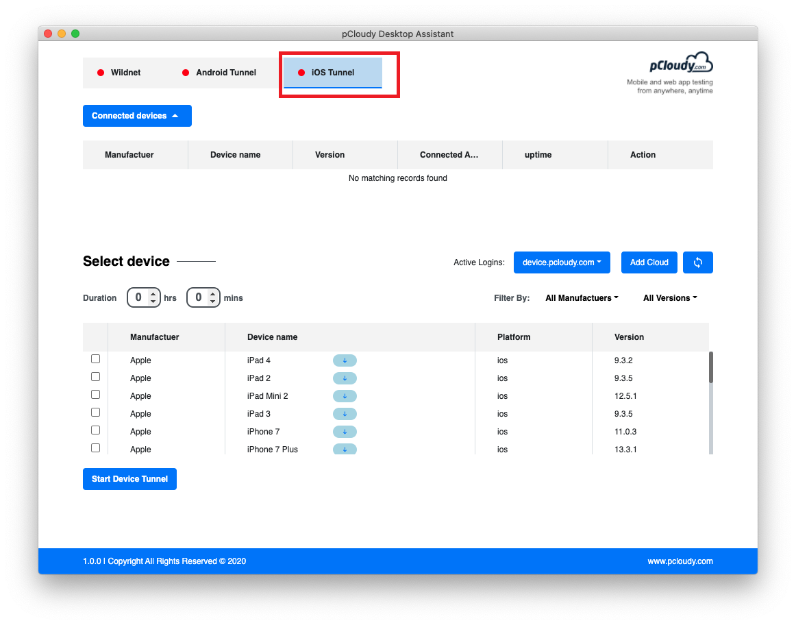Switch to the Wildnet tab

click(119, 73)
